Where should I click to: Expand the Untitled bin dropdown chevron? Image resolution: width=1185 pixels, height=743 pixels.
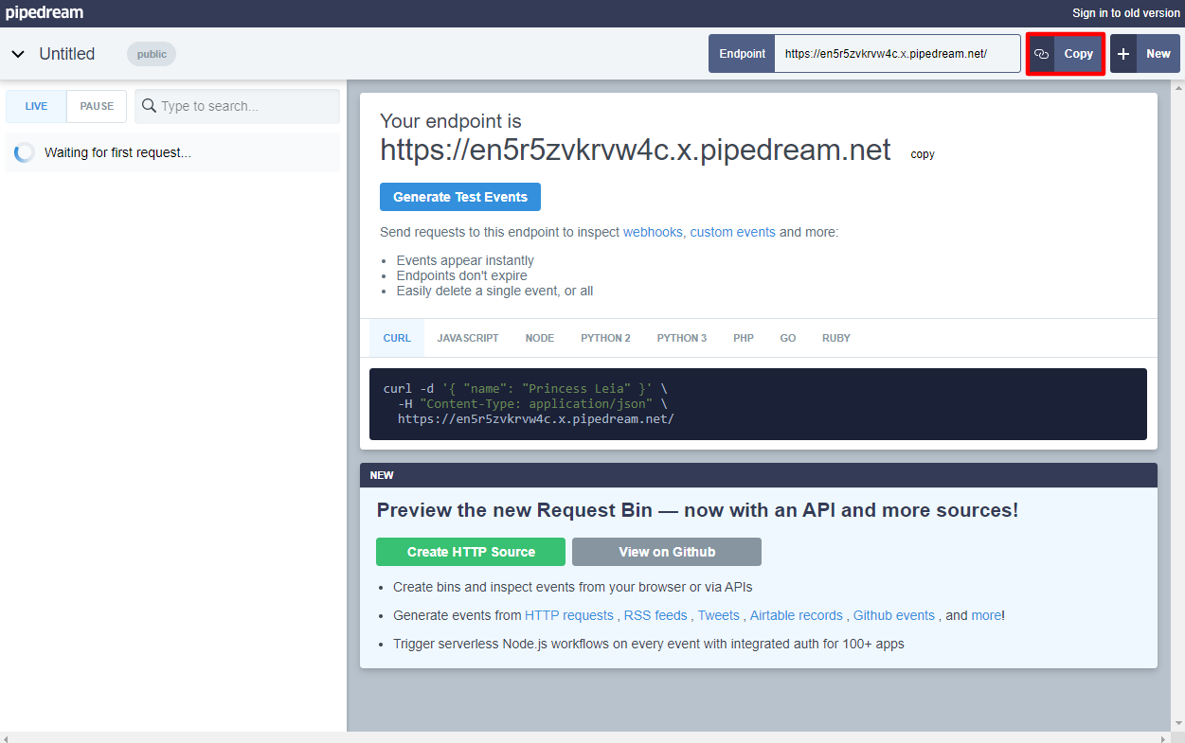(x=18, y=54)
